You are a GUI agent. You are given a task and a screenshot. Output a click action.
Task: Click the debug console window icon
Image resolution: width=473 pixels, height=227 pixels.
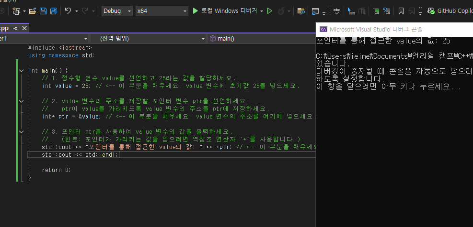(x=323, y=30)
